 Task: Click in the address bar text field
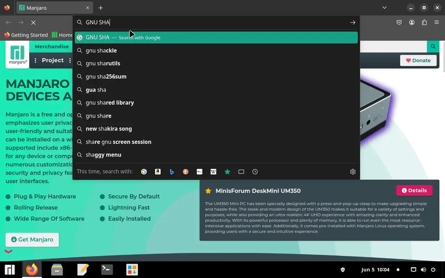[x=216, y=22]
